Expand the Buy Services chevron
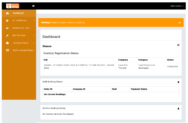The image size is (188, 123). point(34,35)
